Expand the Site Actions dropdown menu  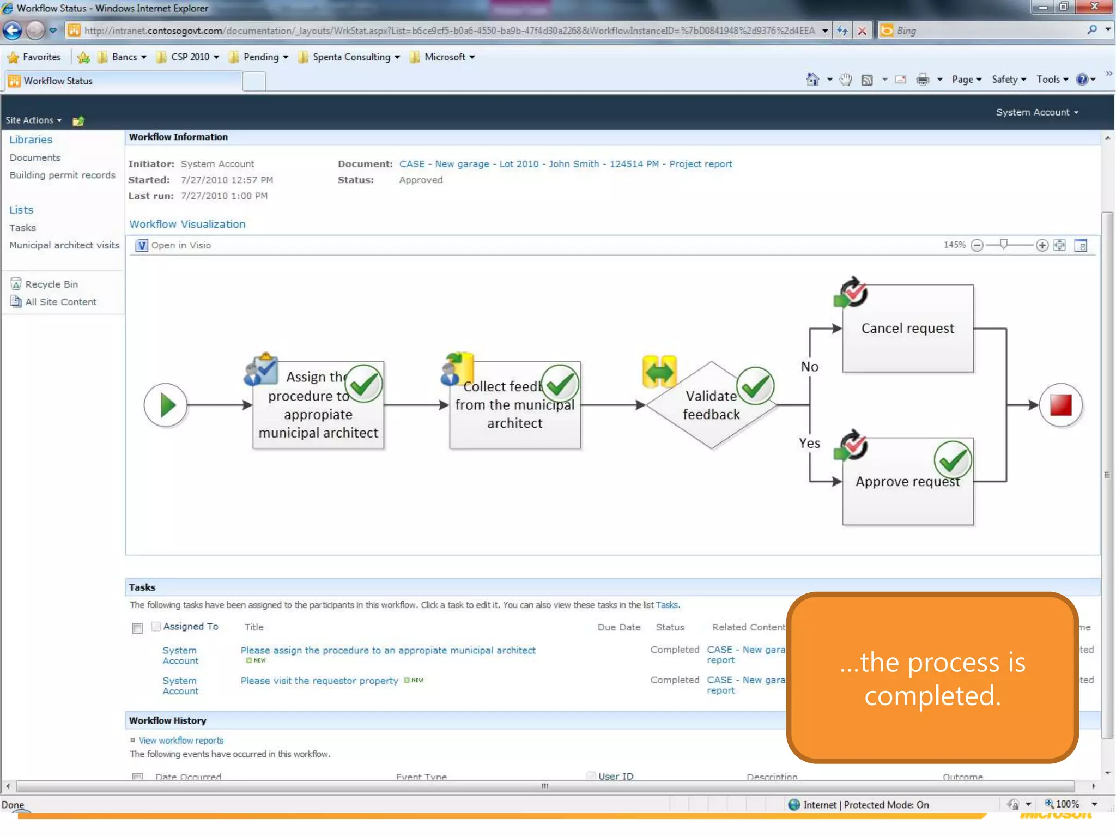coord(33,120)
